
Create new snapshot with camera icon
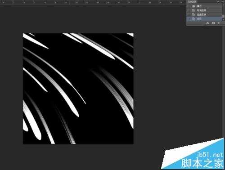[213, 23]
